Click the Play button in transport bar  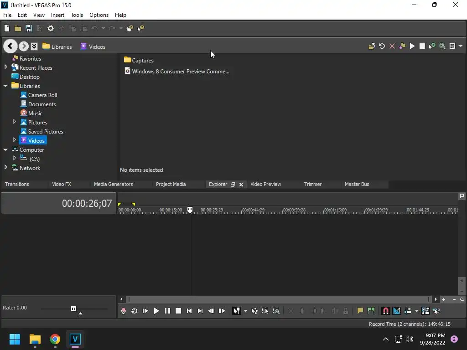pyautogui.click(x=156, y=311)
